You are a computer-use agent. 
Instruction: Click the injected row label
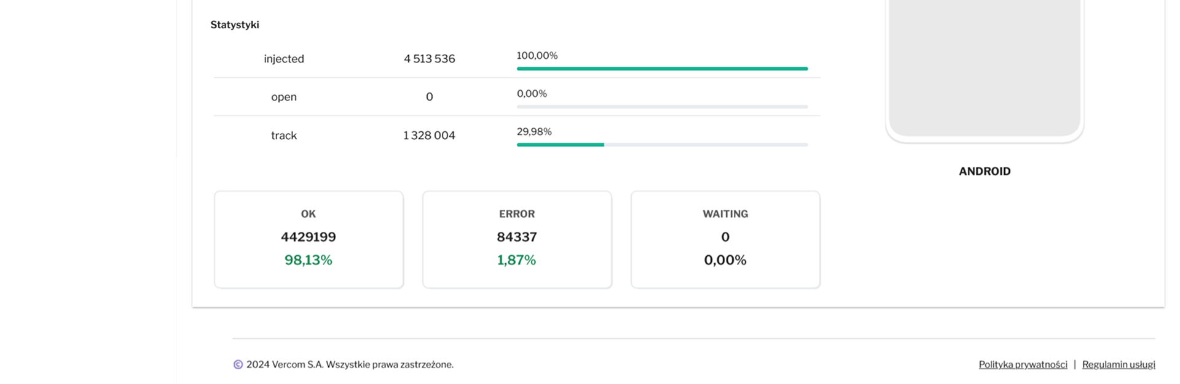[x=284, y=59]
